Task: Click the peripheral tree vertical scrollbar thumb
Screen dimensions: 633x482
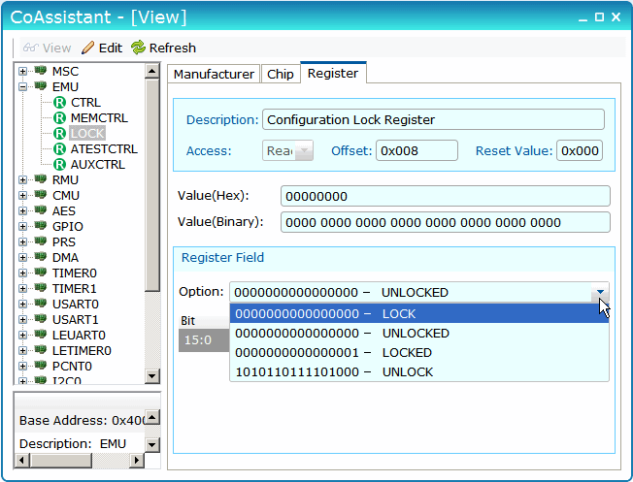Action: pyautogui.click(x=152, y=184)
